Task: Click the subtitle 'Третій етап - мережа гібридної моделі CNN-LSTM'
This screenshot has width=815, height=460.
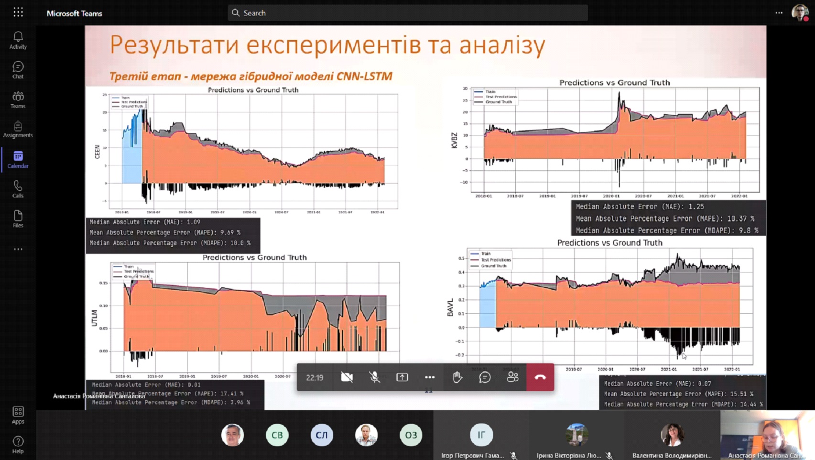Action: [251, 76]
